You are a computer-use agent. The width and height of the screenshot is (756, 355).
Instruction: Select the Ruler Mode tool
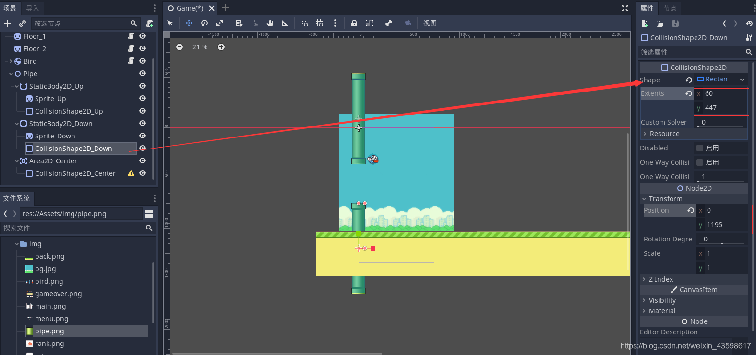pyautogui.click(x=285, y=23)
